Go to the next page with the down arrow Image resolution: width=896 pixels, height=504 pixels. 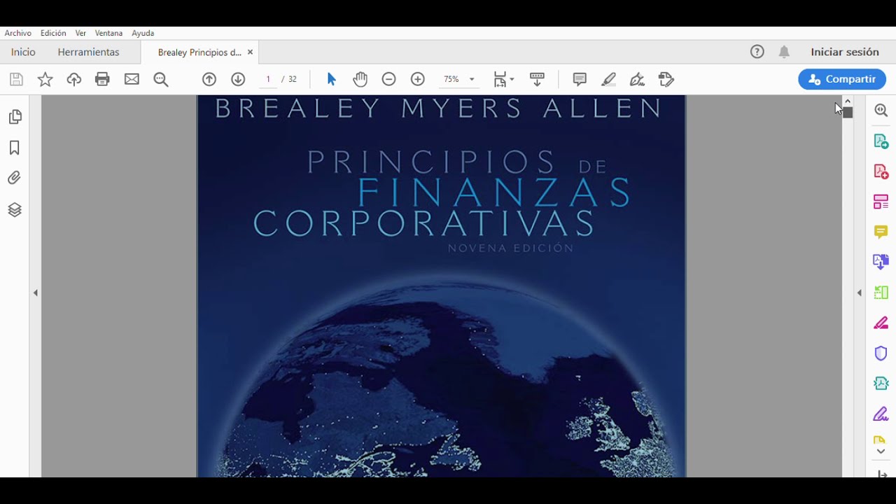(238, 79)
